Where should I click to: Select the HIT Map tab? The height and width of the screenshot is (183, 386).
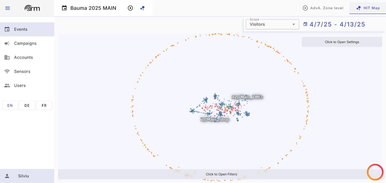click(368, 8)
